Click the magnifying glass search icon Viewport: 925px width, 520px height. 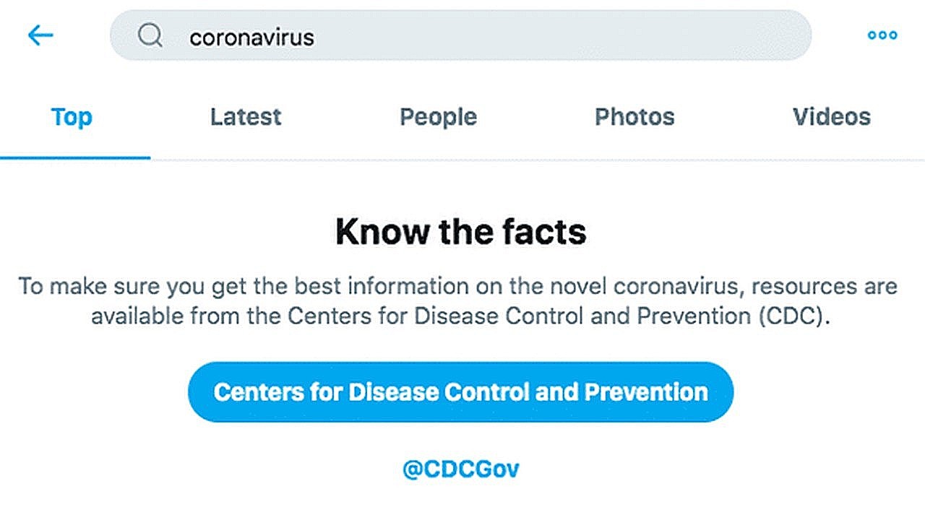point(150,35)
